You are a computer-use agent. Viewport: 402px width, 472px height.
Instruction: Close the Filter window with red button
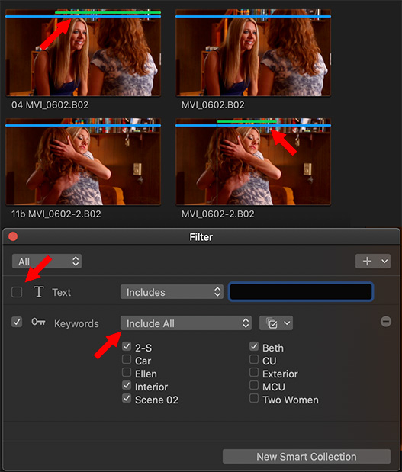click(13, 236)
